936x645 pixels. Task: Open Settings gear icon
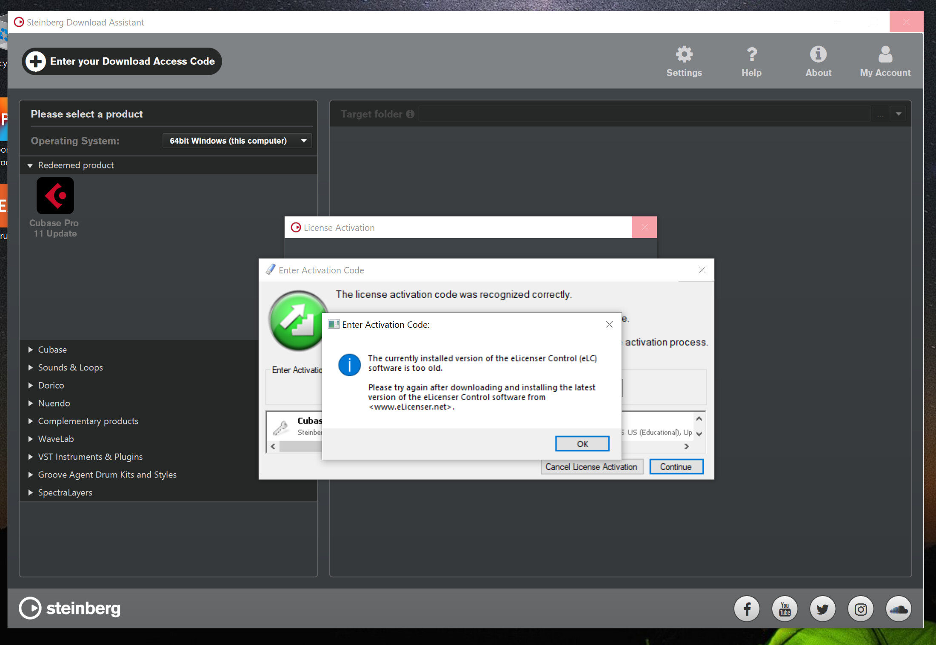coord(684,54)
